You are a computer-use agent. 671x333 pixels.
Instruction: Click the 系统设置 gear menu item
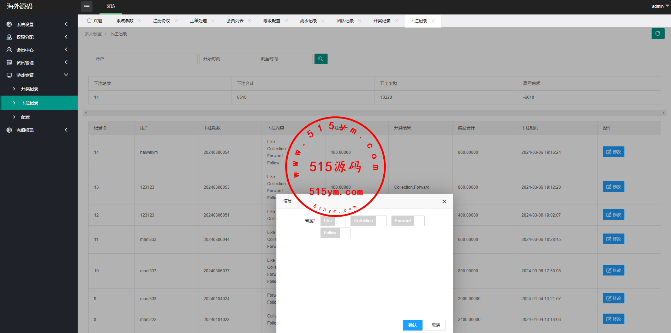pyautogui.click(x=25, y=24)
